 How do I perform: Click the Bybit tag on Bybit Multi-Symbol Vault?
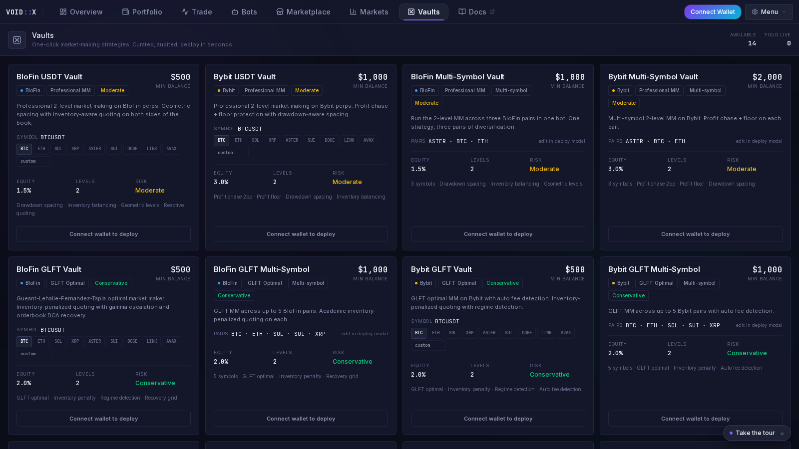[620, 90]
